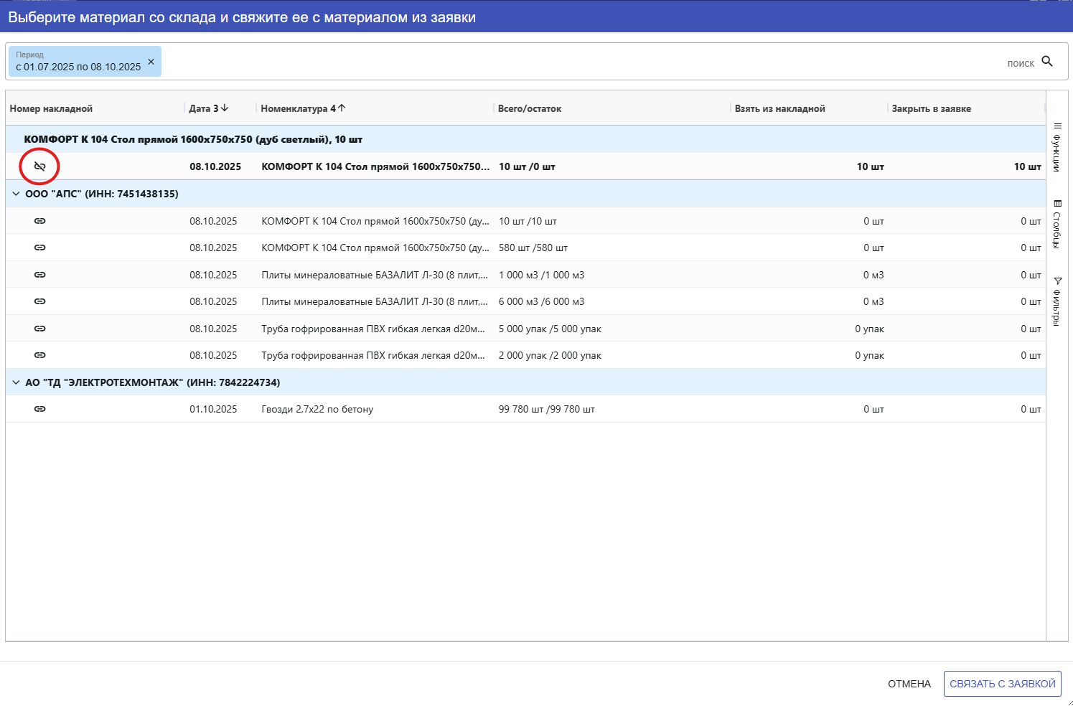
Task: Collapse the АО "ТД "ЭЛЕКТРОТЕХМОНТАЖ" group
Action: pos(16,382)
